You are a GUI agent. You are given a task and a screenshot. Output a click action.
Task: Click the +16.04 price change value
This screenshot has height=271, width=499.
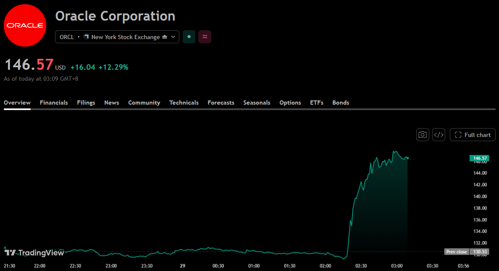pos(83,67)
